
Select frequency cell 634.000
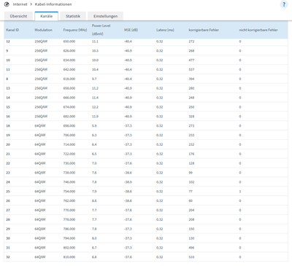click(69, 60)
